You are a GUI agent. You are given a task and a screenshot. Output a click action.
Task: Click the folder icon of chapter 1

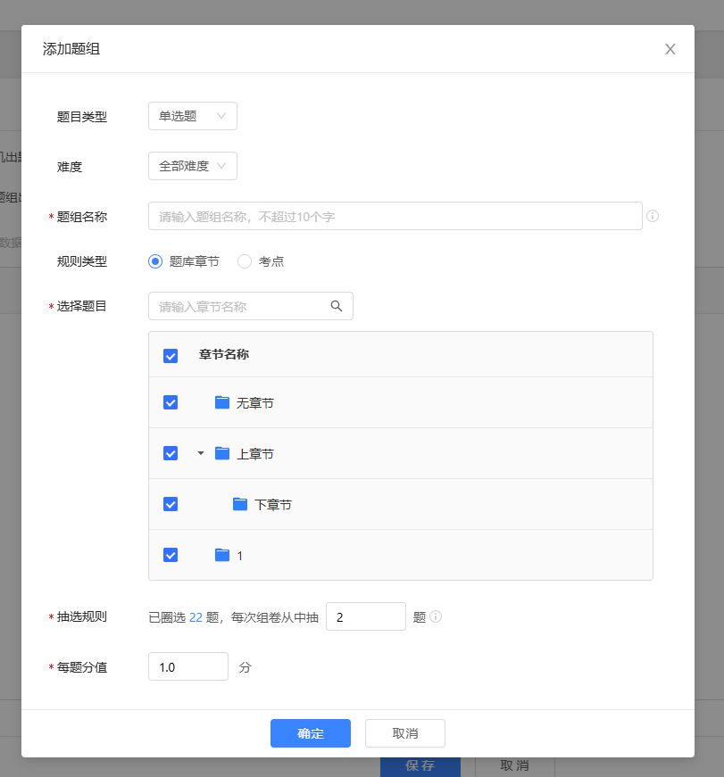222,555
